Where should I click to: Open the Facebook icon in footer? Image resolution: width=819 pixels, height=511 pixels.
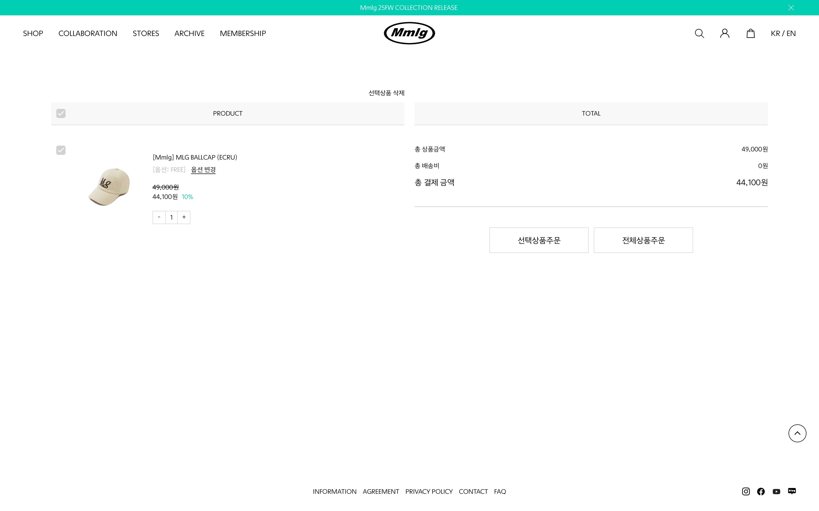coord(761,491)
